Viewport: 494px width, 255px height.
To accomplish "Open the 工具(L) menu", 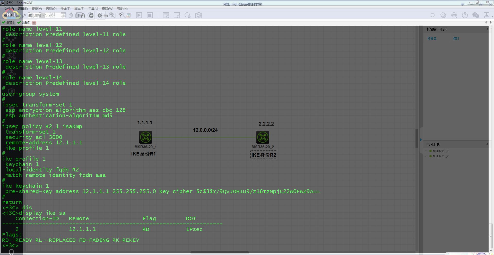I will pyautogui.click(x=93, y=9).
